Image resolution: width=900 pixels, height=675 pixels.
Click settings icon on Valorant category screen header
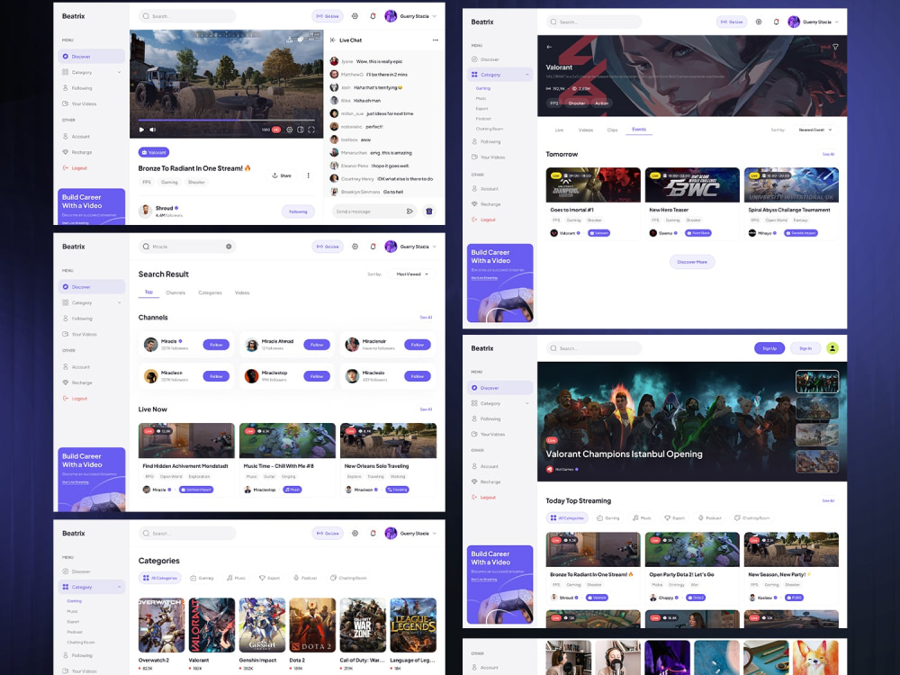[758, 22]
